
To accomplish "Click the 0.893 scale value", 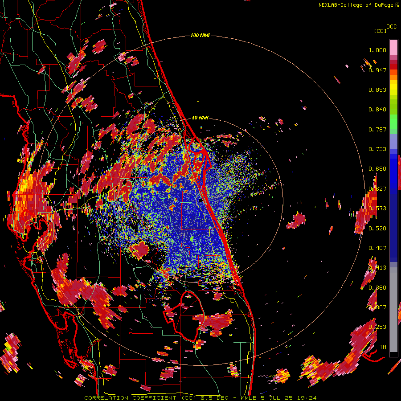I will [377, 90].
